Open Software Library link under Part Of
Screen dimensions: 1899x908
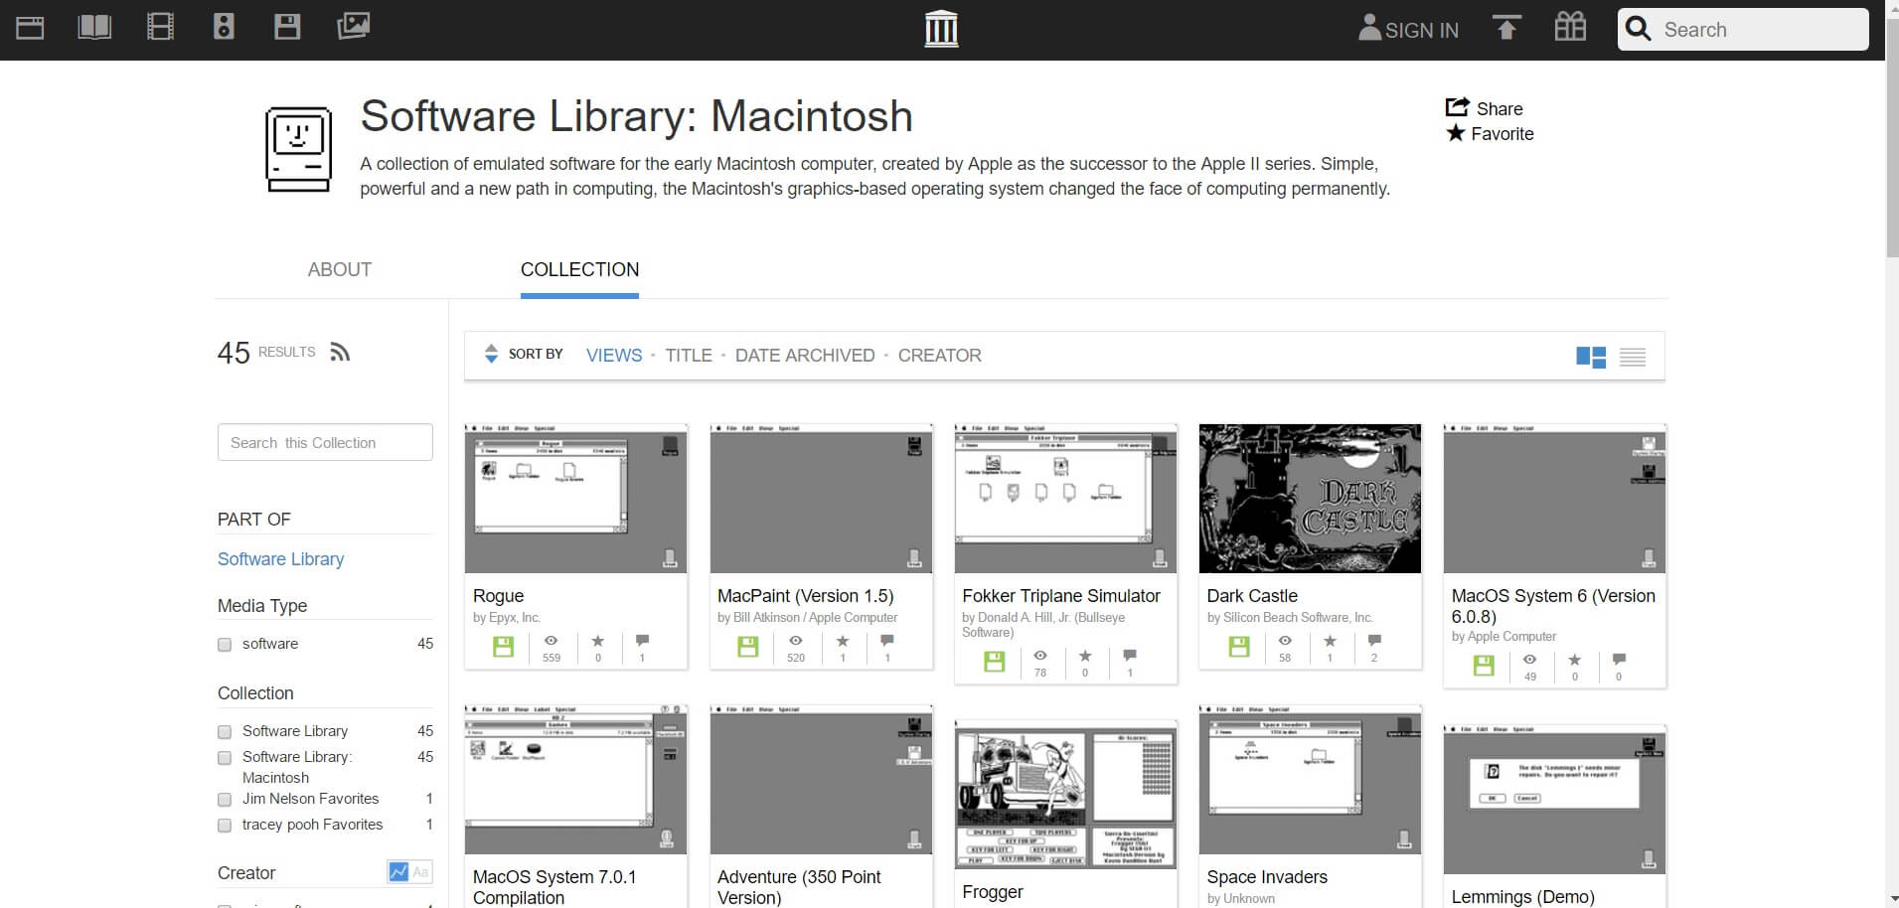pyautogui.click(x=280, y=559)
